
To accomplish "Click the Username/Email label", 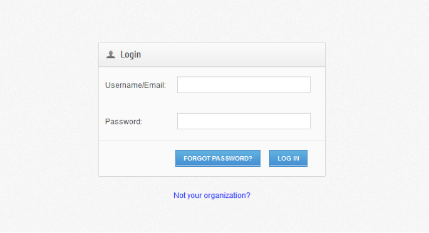I will pyautogui.click(x=135, y=86).
